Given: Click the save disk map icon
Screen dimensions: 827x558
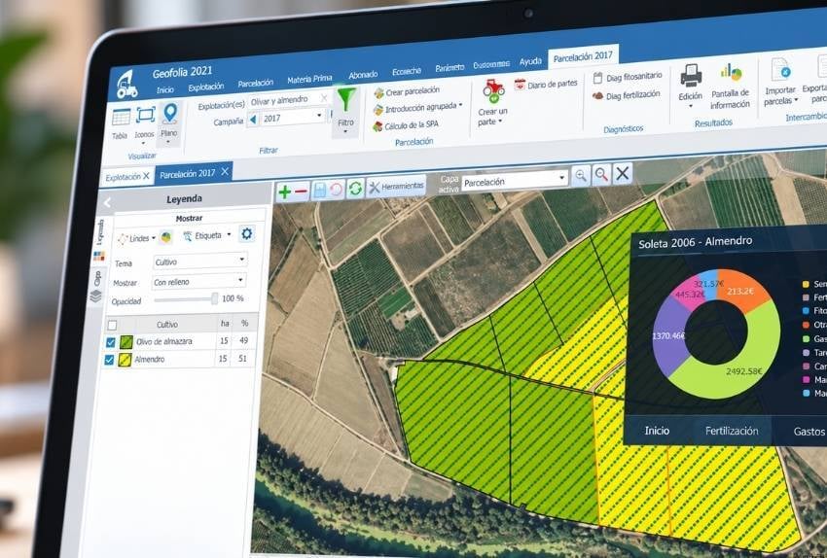Looking at the screenshot, I should pyautogui.click(x=320, y=191).
